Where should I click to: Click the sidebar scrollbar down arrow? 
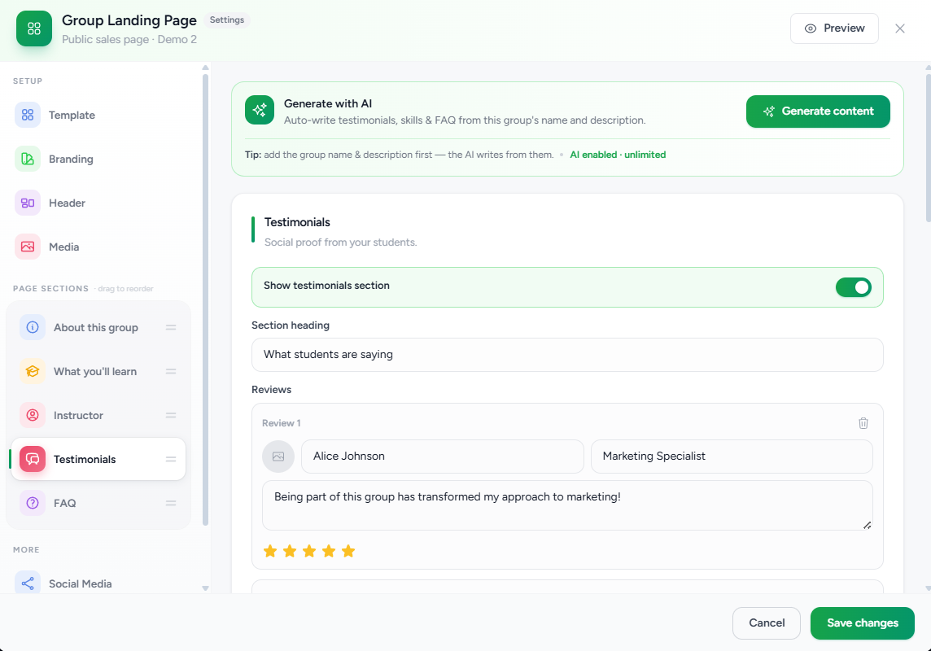[x=205, y=588]
